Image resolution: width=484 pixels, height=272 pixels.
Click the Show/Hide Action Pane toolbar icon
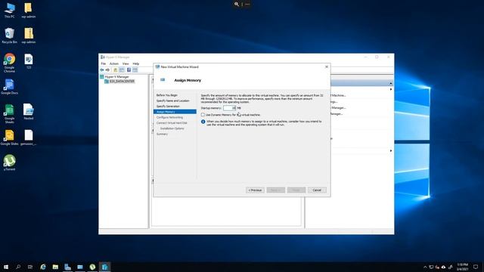135,70
